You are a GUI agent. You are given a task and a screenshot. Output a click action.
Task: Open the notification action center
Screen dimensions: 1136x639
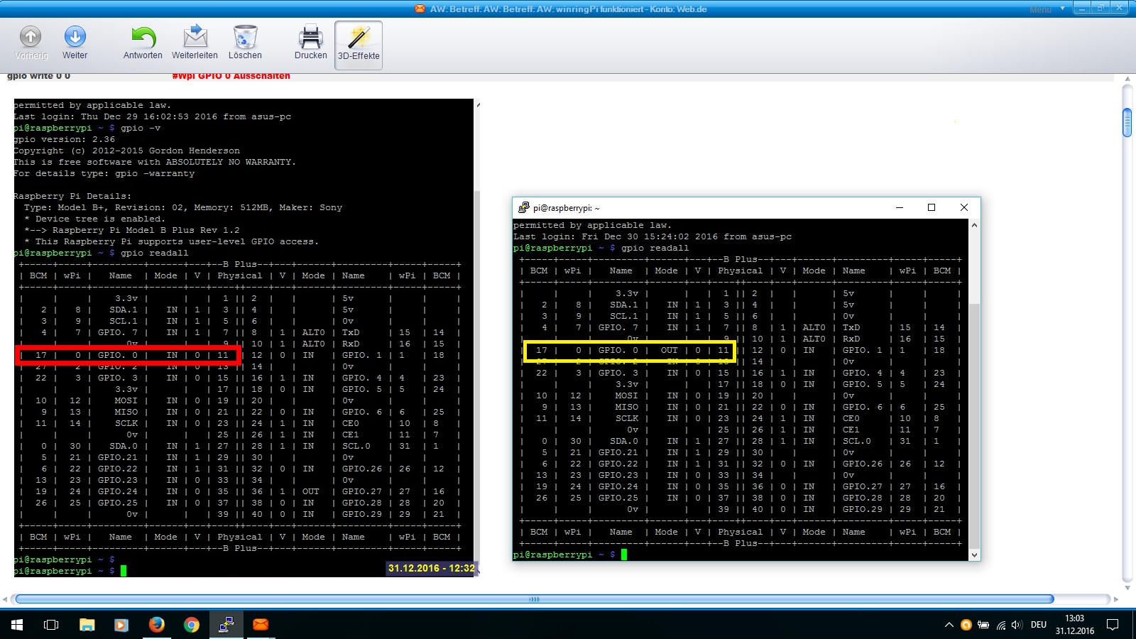pos(1113,625)
